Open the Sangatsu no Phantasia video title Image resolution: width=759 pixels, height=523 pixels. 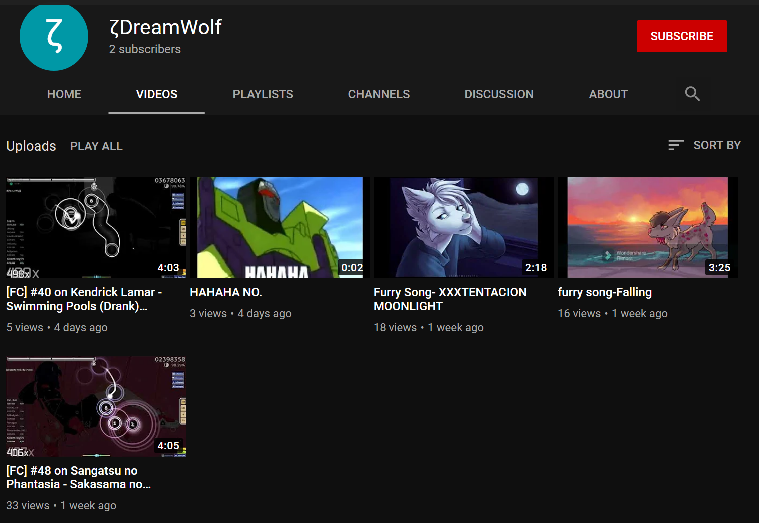pyautogui.click(x=79, y=477)
